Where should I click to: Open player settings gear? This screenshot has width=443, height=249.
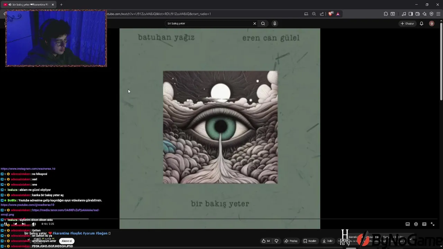(416, 224)
